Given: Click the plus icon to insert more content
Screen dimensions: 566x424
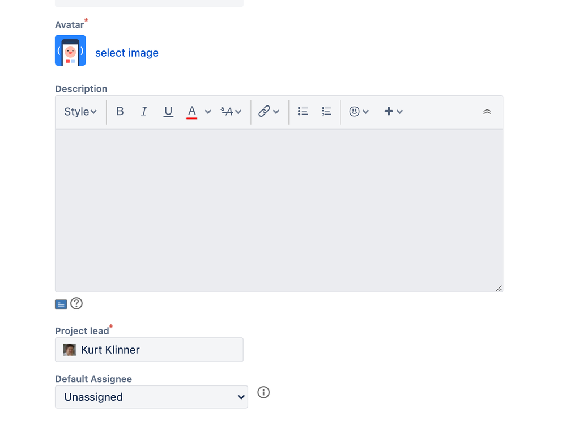Looking at the screenshot, I should (x=390, y=111).
